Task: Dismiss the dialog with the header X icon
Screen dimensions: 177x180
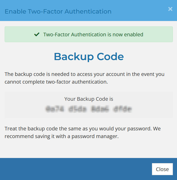Action: pyautogui.click(x=170, y=9)
